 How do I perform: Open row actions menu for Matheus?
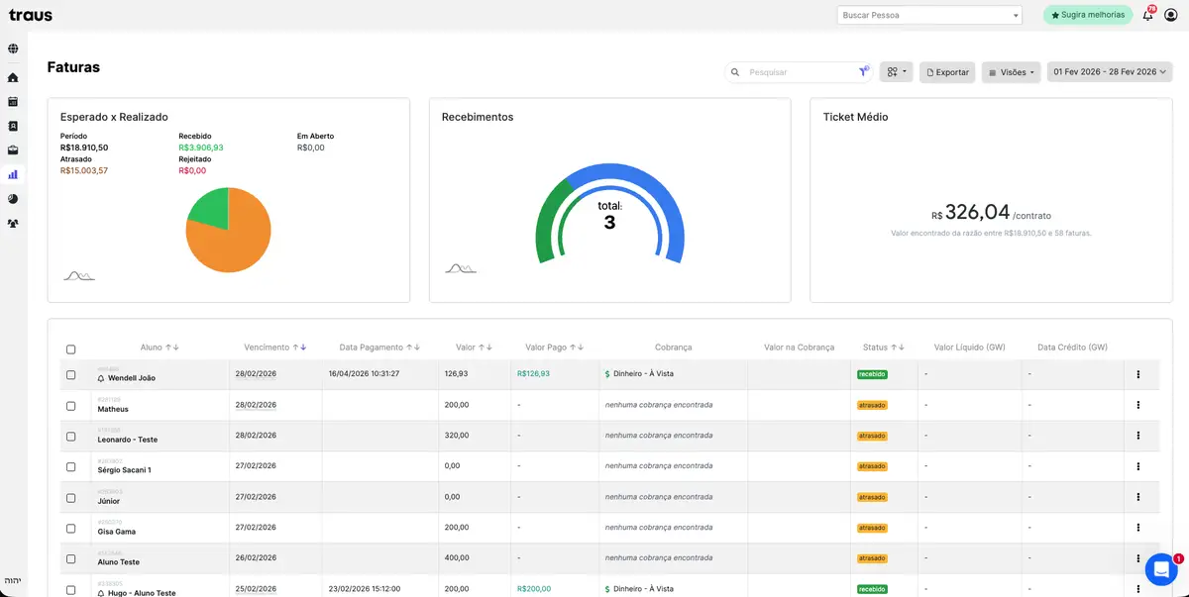tap(1137, 405)
